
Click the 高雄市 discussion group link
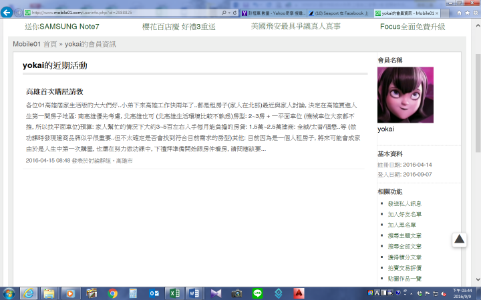tap(124, 161)
